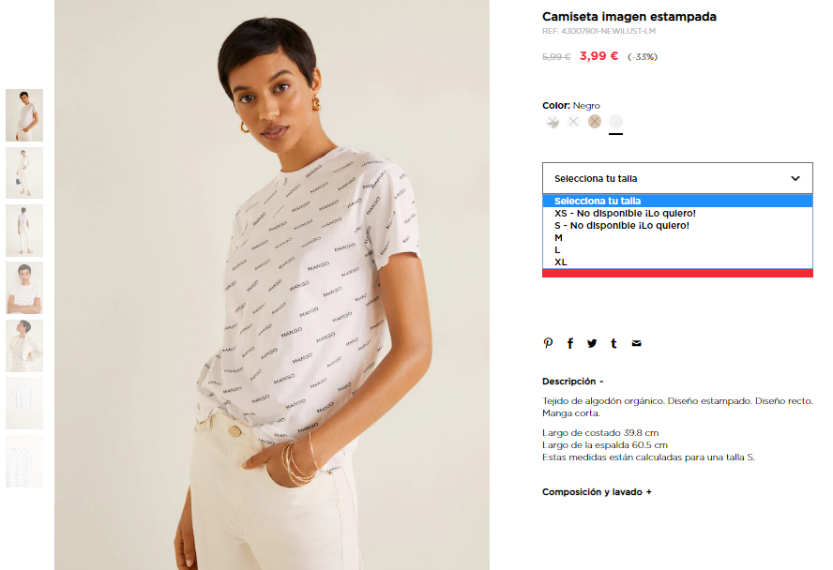This screenshot has height=570, width=833.
Task: Share product on Tumblr icon
Action: (613, 343)
